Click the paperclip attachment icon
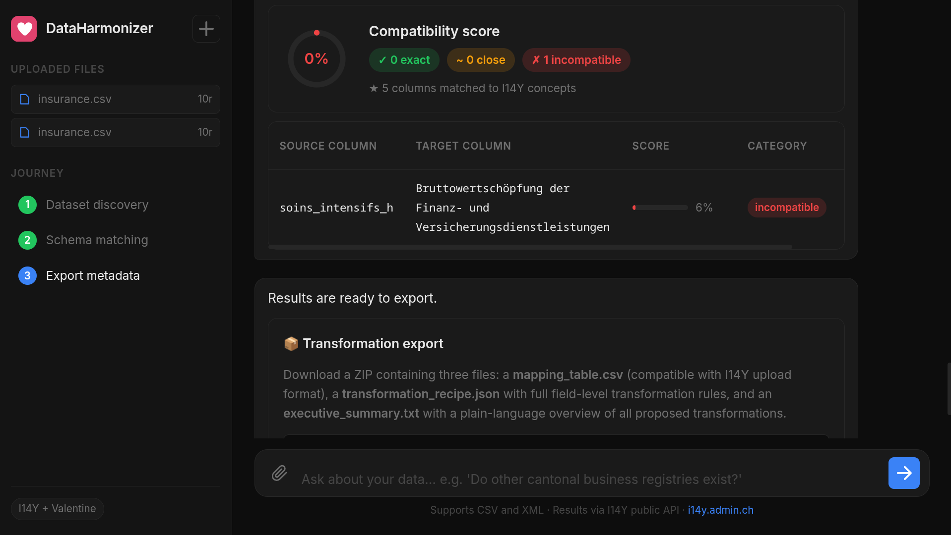This screenshot has height=535, width=951. [x=279, y=473]
